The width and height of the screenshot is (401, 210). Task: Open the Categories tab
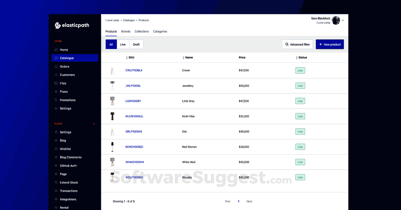[x=160, y=31]
